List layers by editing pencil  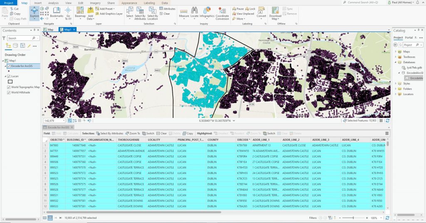[x=29, y=46]
